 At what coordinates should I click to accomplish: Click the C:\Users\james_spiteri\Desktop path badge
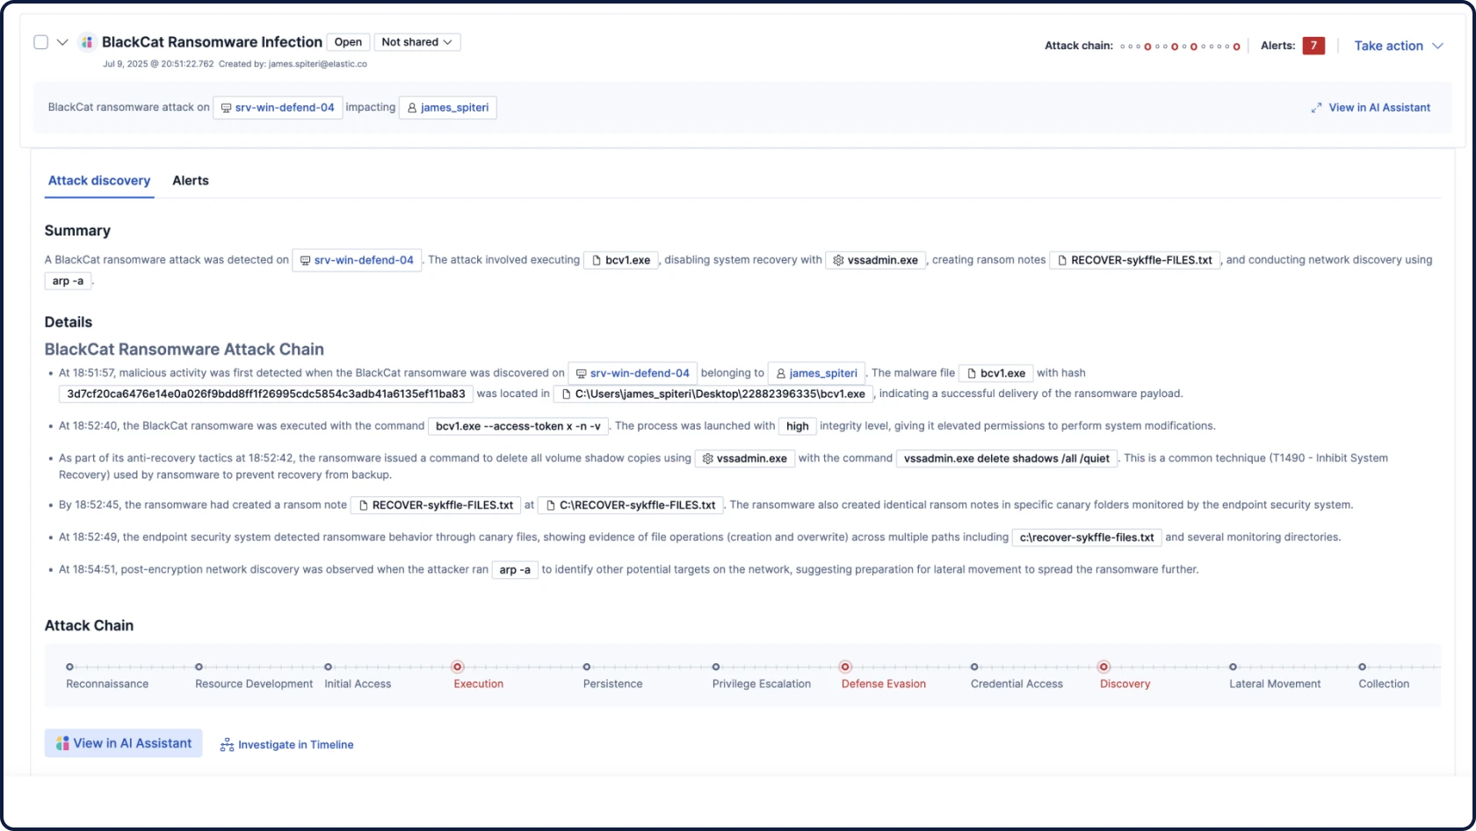(x=713, y=394)
